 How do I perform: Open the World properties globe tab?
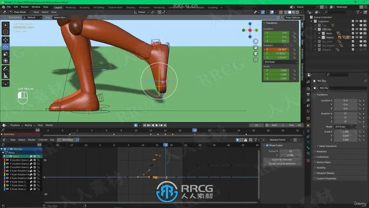[x=308, y=111]
